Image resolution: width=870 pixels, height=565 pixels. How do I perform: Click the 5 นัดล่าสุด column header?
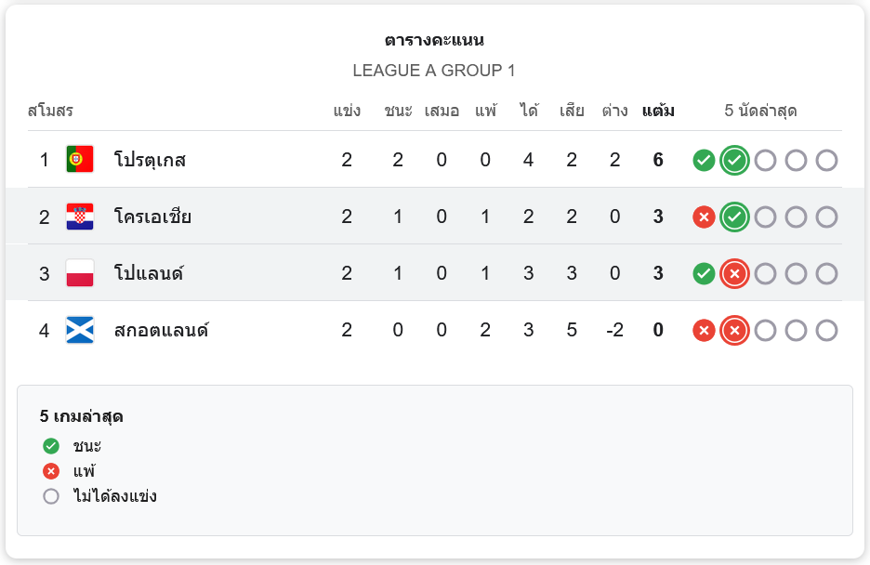(x=760, y=112)
